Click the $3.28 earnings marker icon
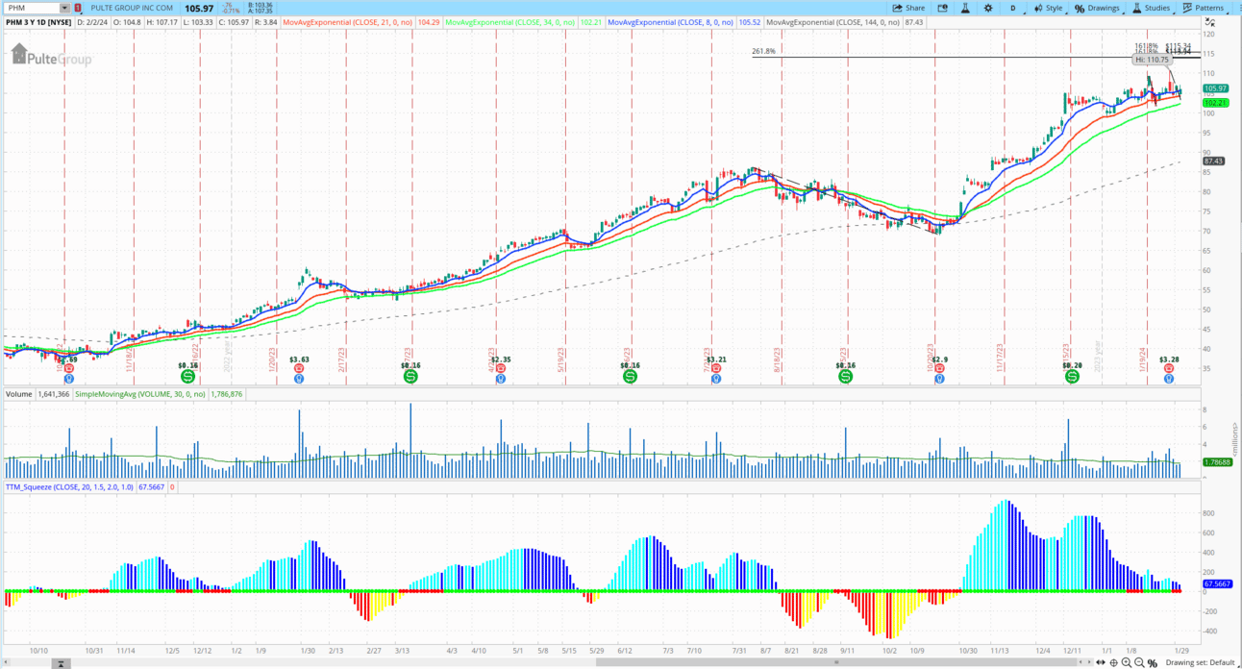 click(x=1168, y=369)
